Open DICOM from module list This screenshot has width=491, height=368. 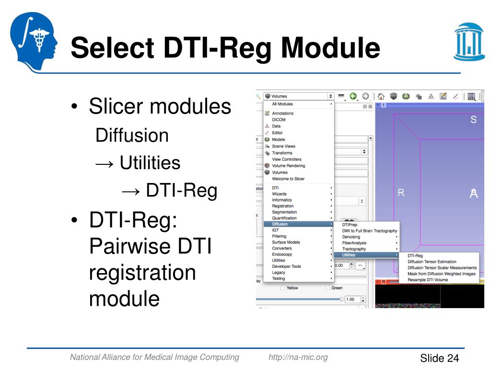point(299,119)
